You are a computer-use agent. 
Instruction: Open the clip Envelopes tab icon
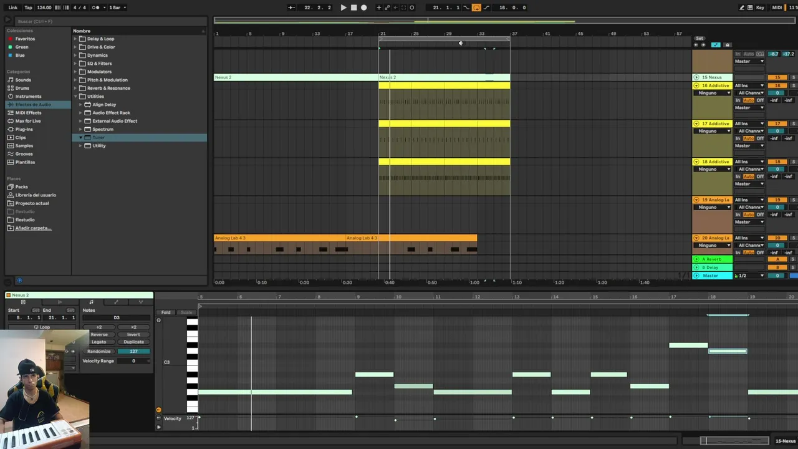[x=116, y=302]
